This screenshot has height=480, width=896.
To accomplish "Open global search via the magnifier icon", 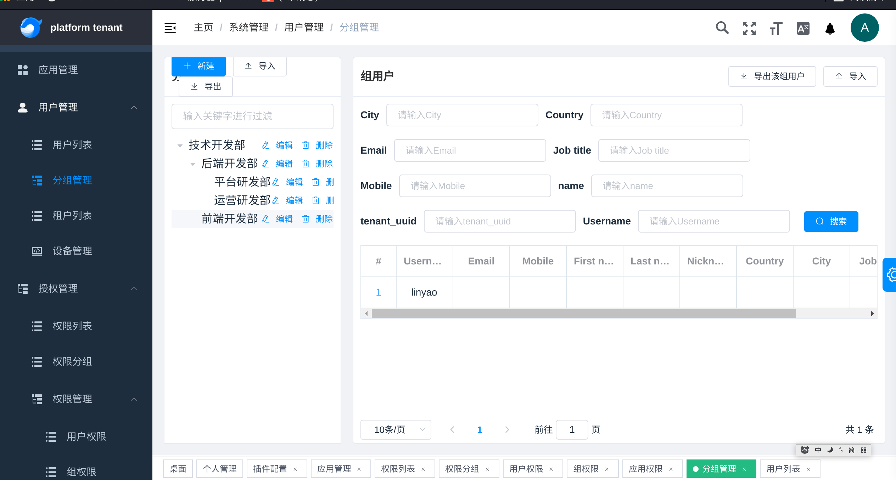I will (722, 28).
